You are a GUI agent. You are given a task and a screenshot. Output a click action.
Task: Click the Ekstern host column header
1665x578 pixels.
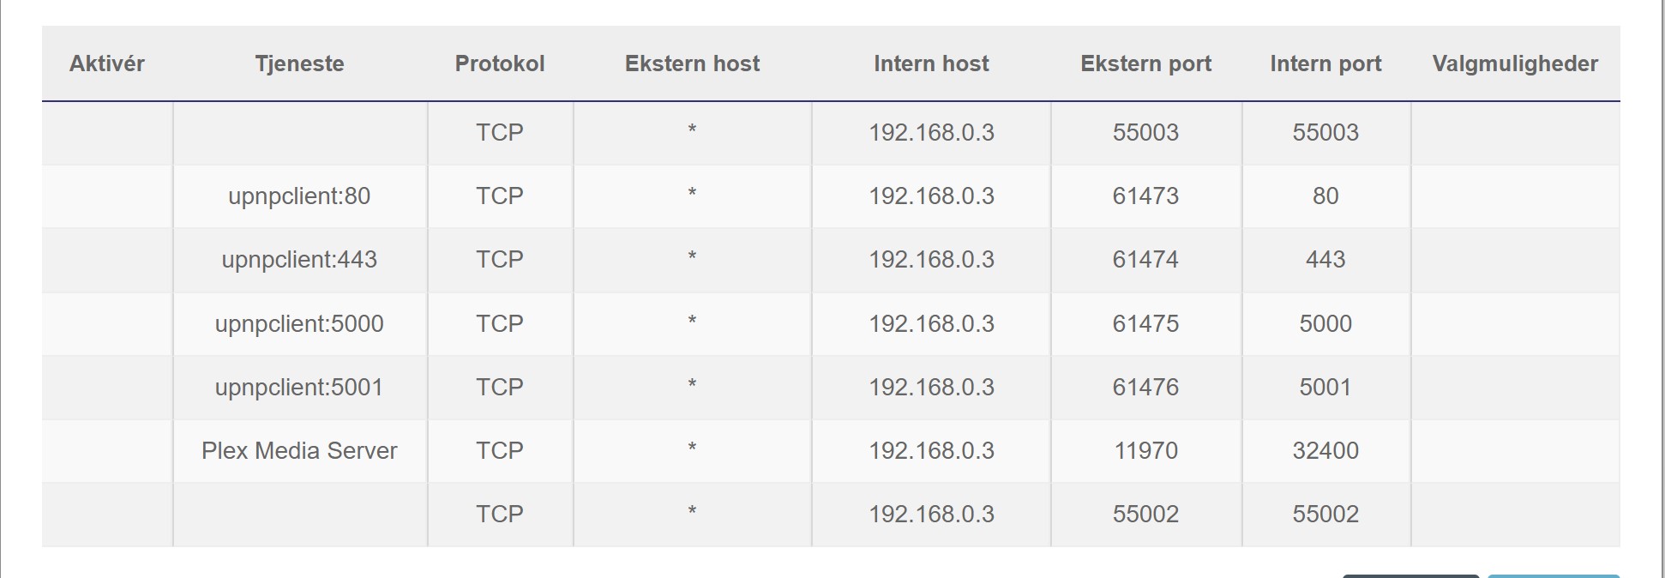point(692,63)
